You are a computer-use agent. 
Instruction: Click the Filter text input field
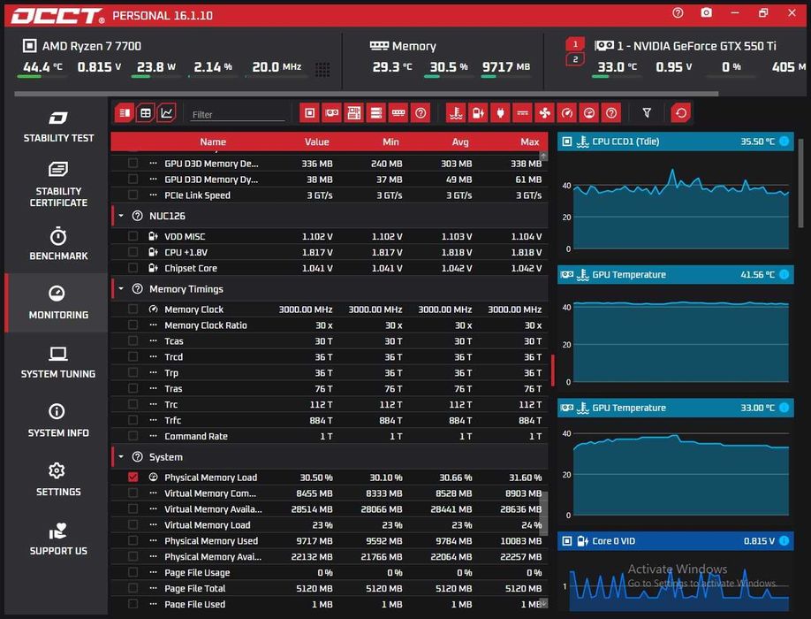[238, 114]
